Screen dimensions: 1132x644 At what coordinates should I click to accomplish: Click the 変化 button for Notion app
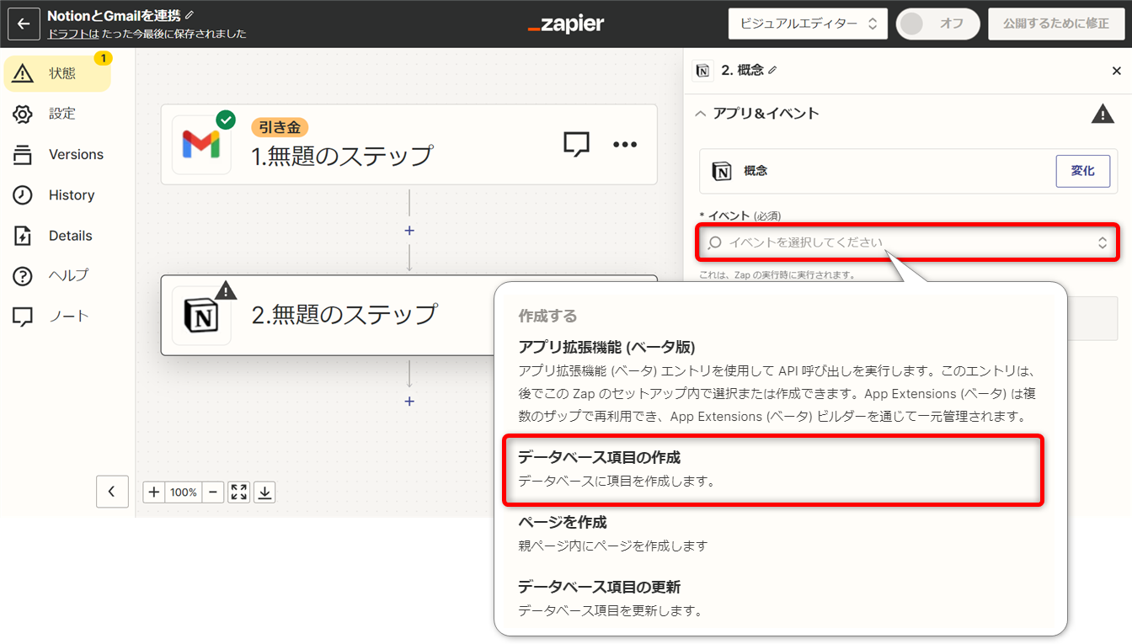point(1082,171)
